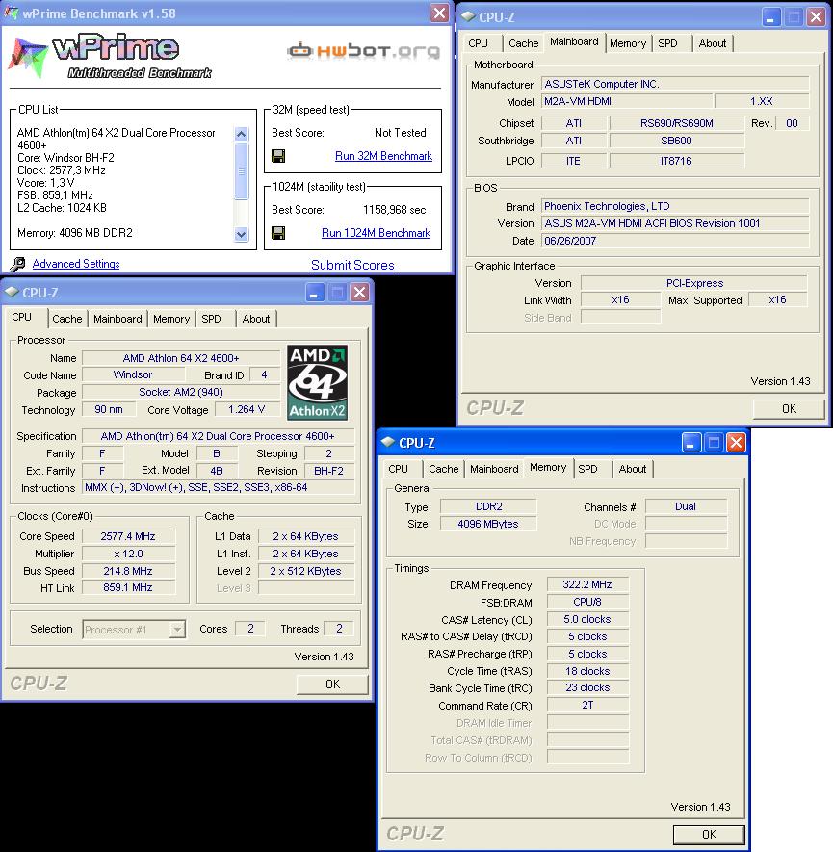Minimize the CPU-Z Mainboard window
833x852 pixels.
pyautogui.click(x=770, y=16)
